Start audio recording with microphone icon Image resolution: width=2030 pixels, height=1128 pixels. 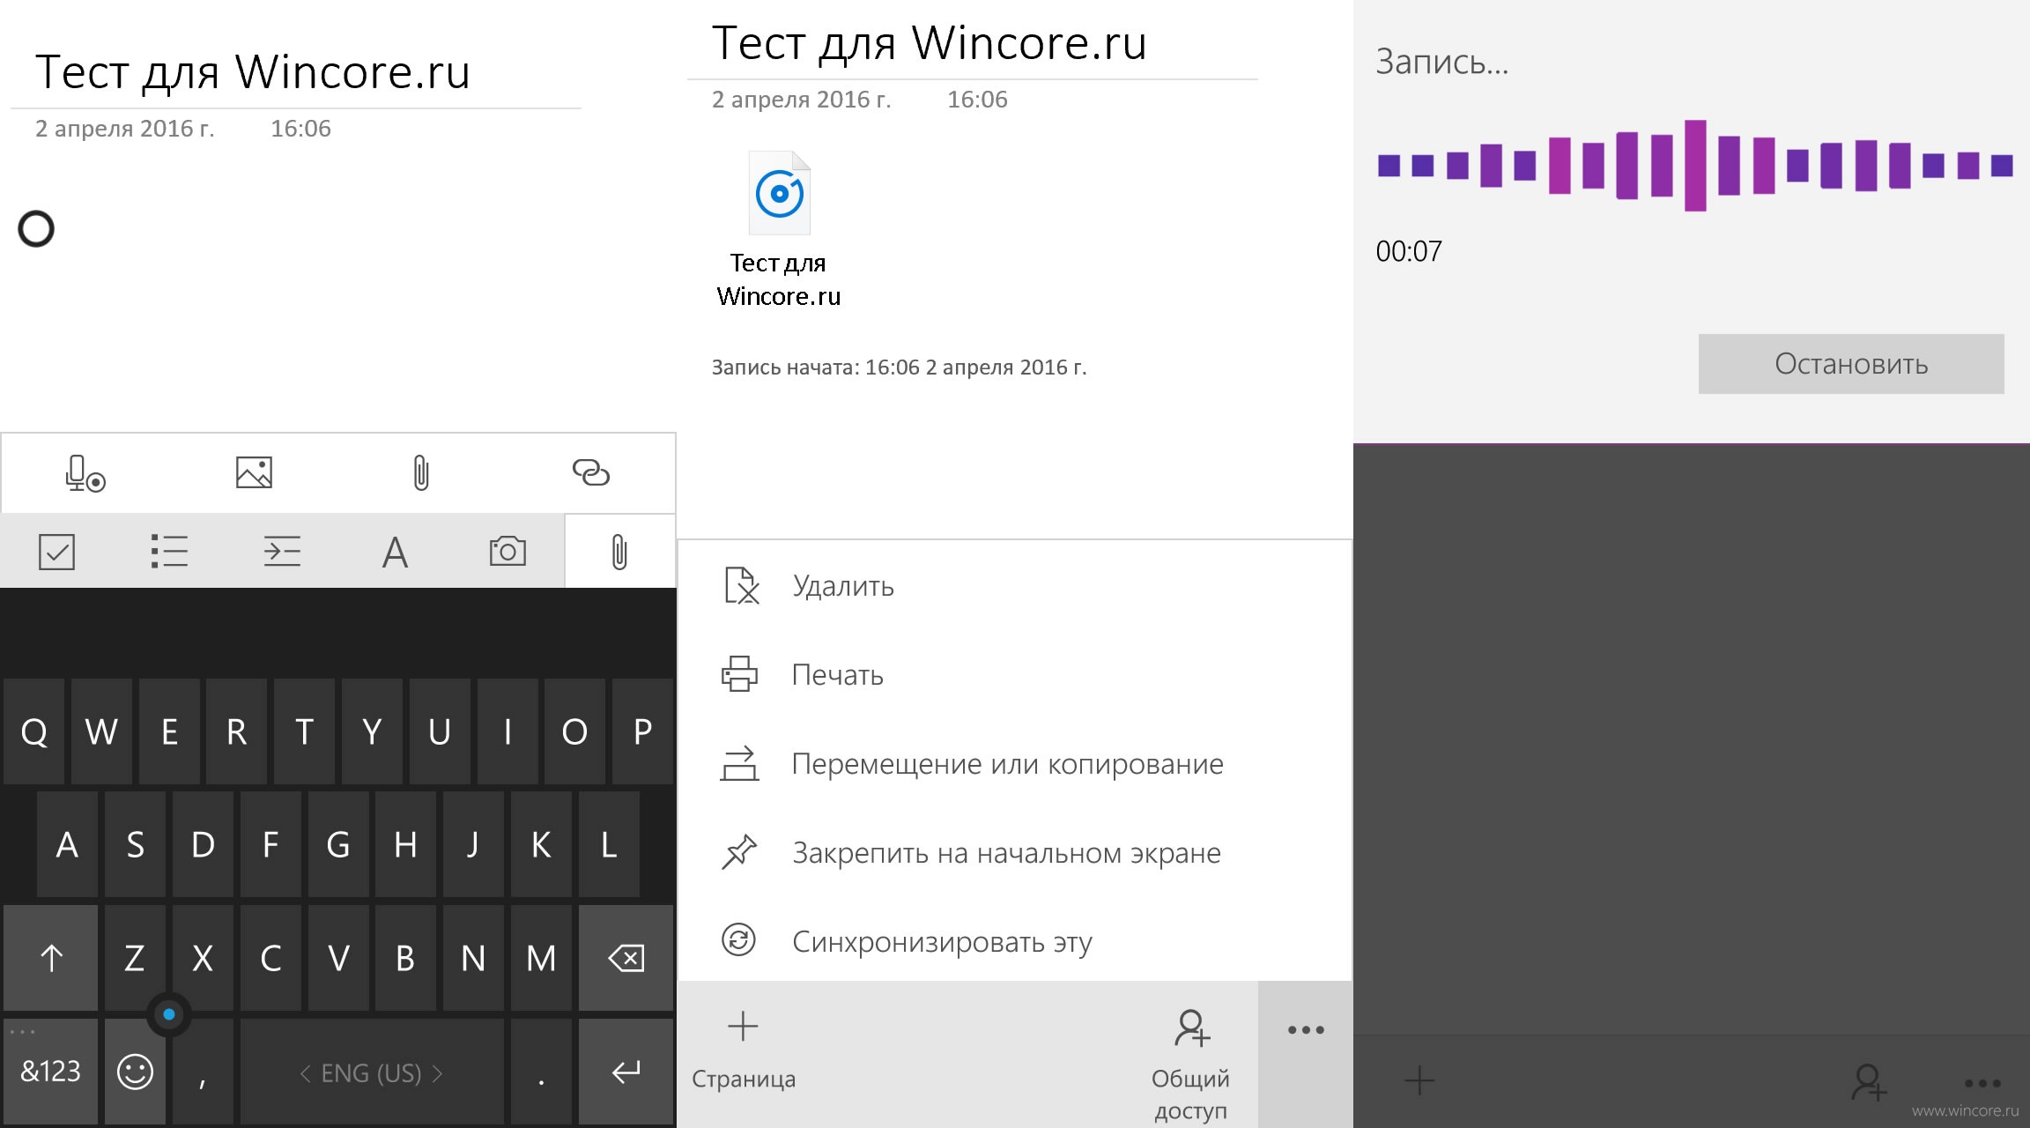point(85,473)
